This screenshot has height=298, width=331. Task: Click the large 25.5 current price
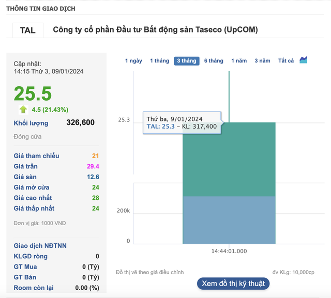[x=33, y=93]
